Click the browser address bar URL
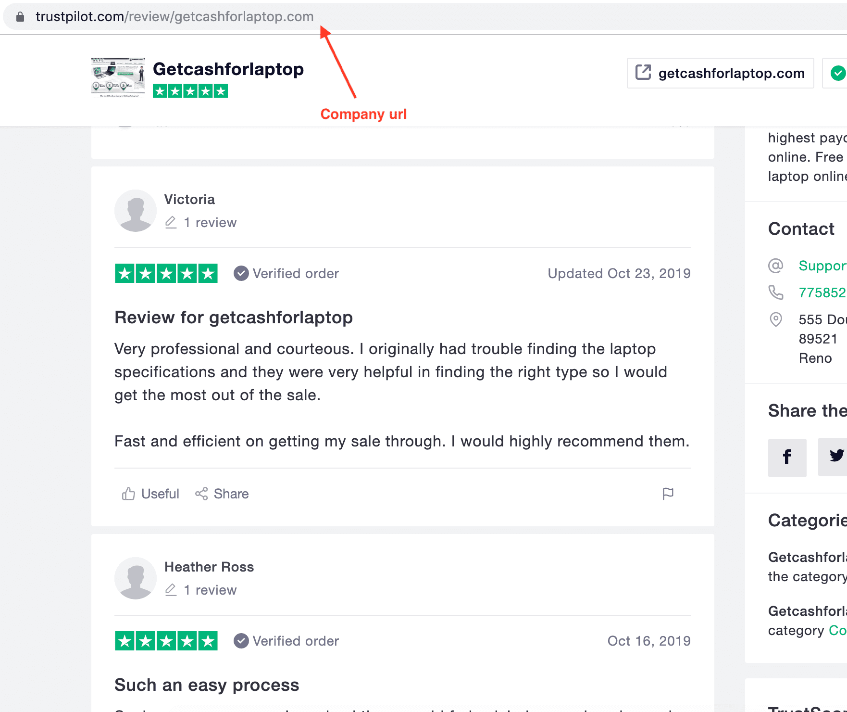 coord(174,16)
